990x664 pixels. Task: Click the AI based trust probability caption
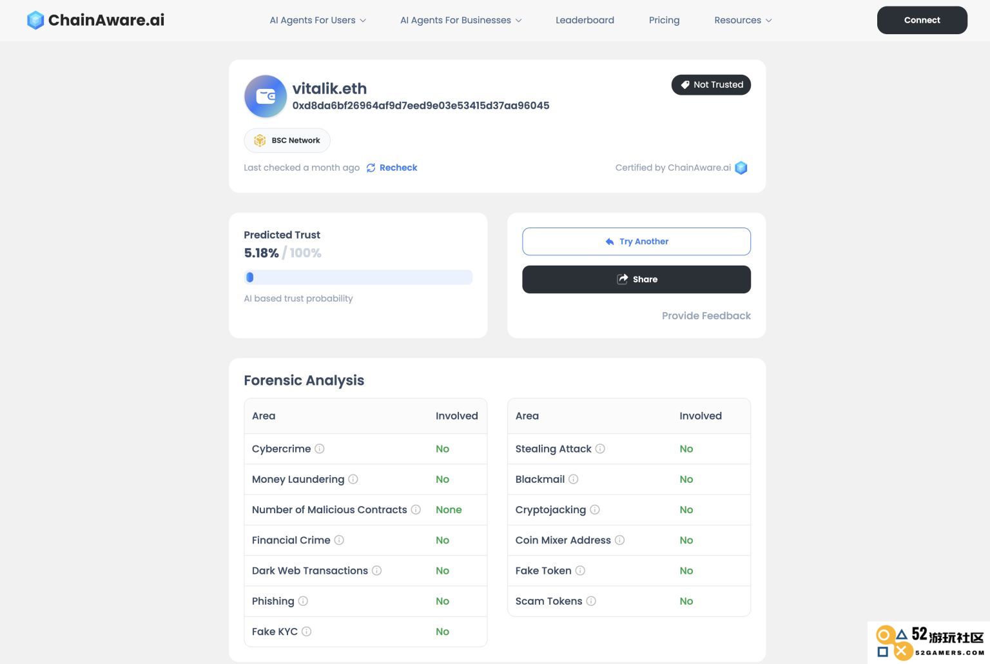pyautogui.click(x=298, y=298)
